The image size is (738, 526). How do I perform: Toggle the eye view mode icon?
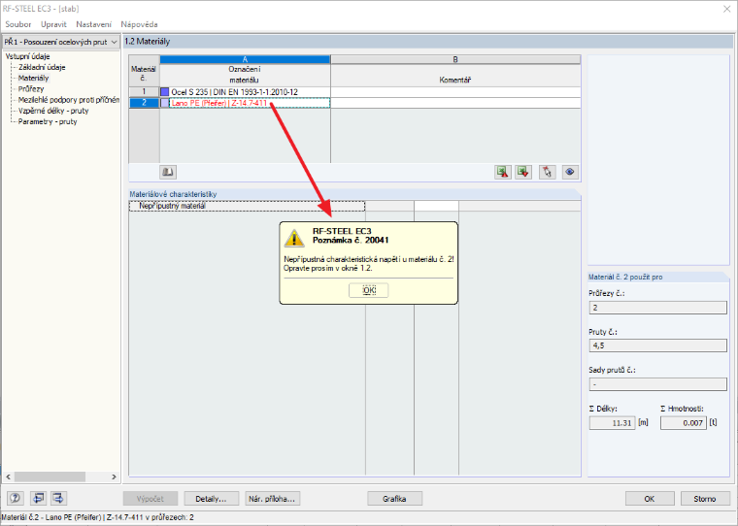tap(570, 172)
